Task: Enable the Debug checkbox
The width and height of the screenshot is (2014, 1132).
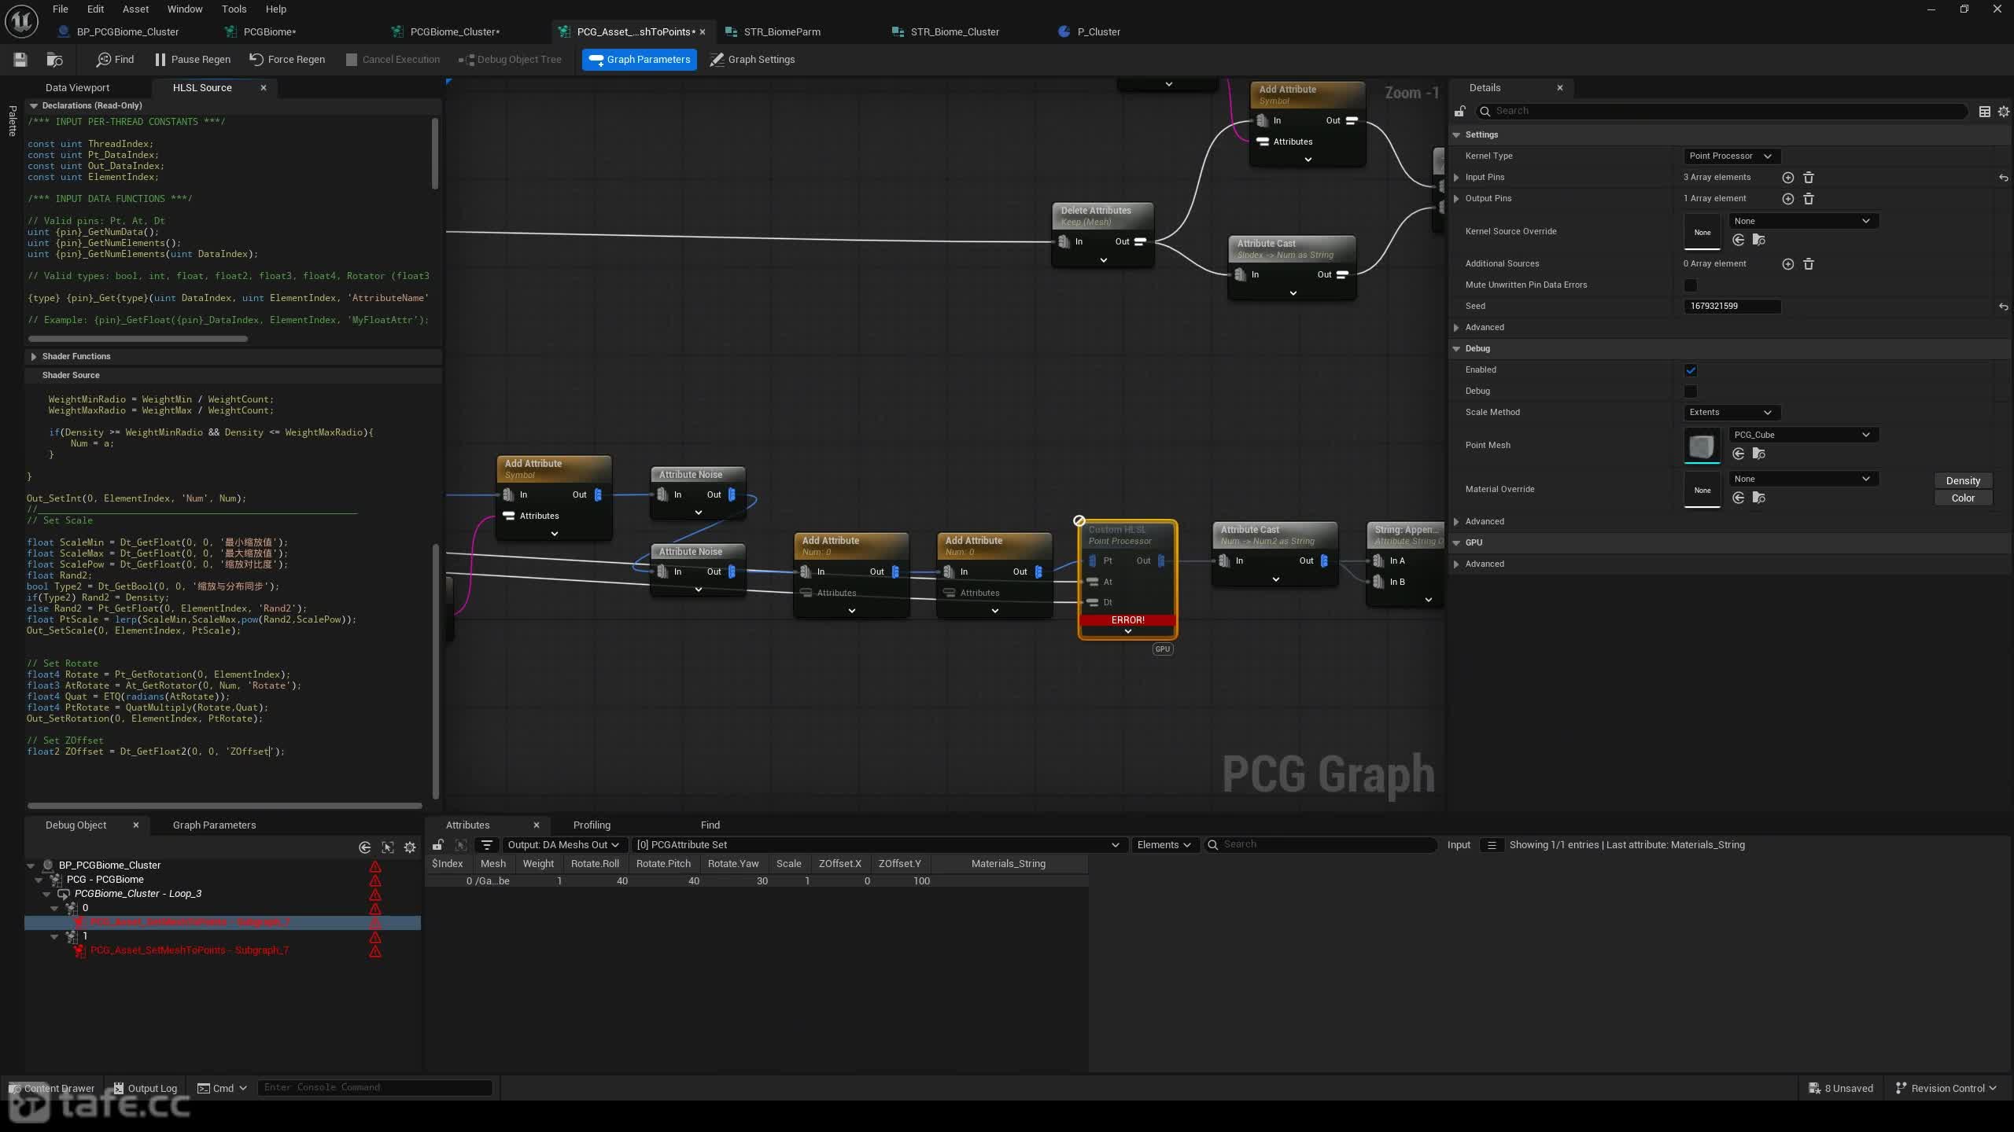Action: coord(1690,391)
